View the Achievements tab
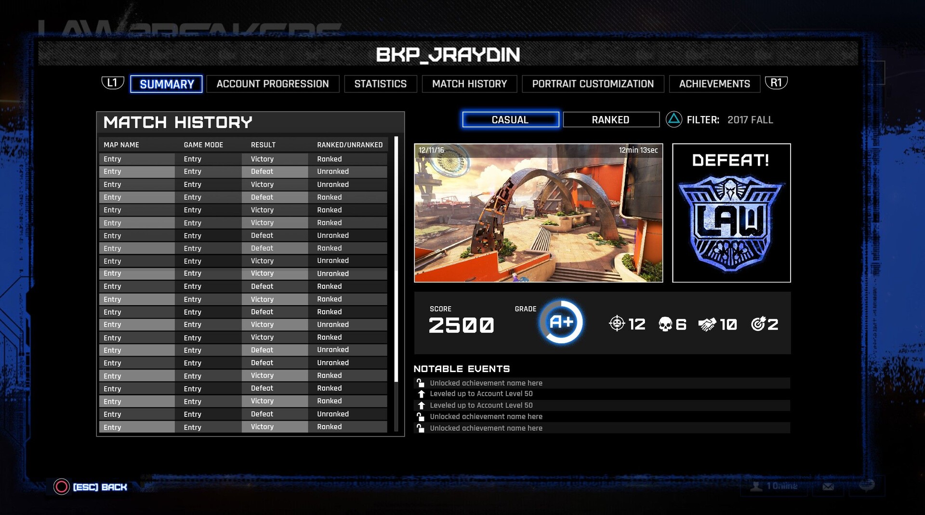 714,84
